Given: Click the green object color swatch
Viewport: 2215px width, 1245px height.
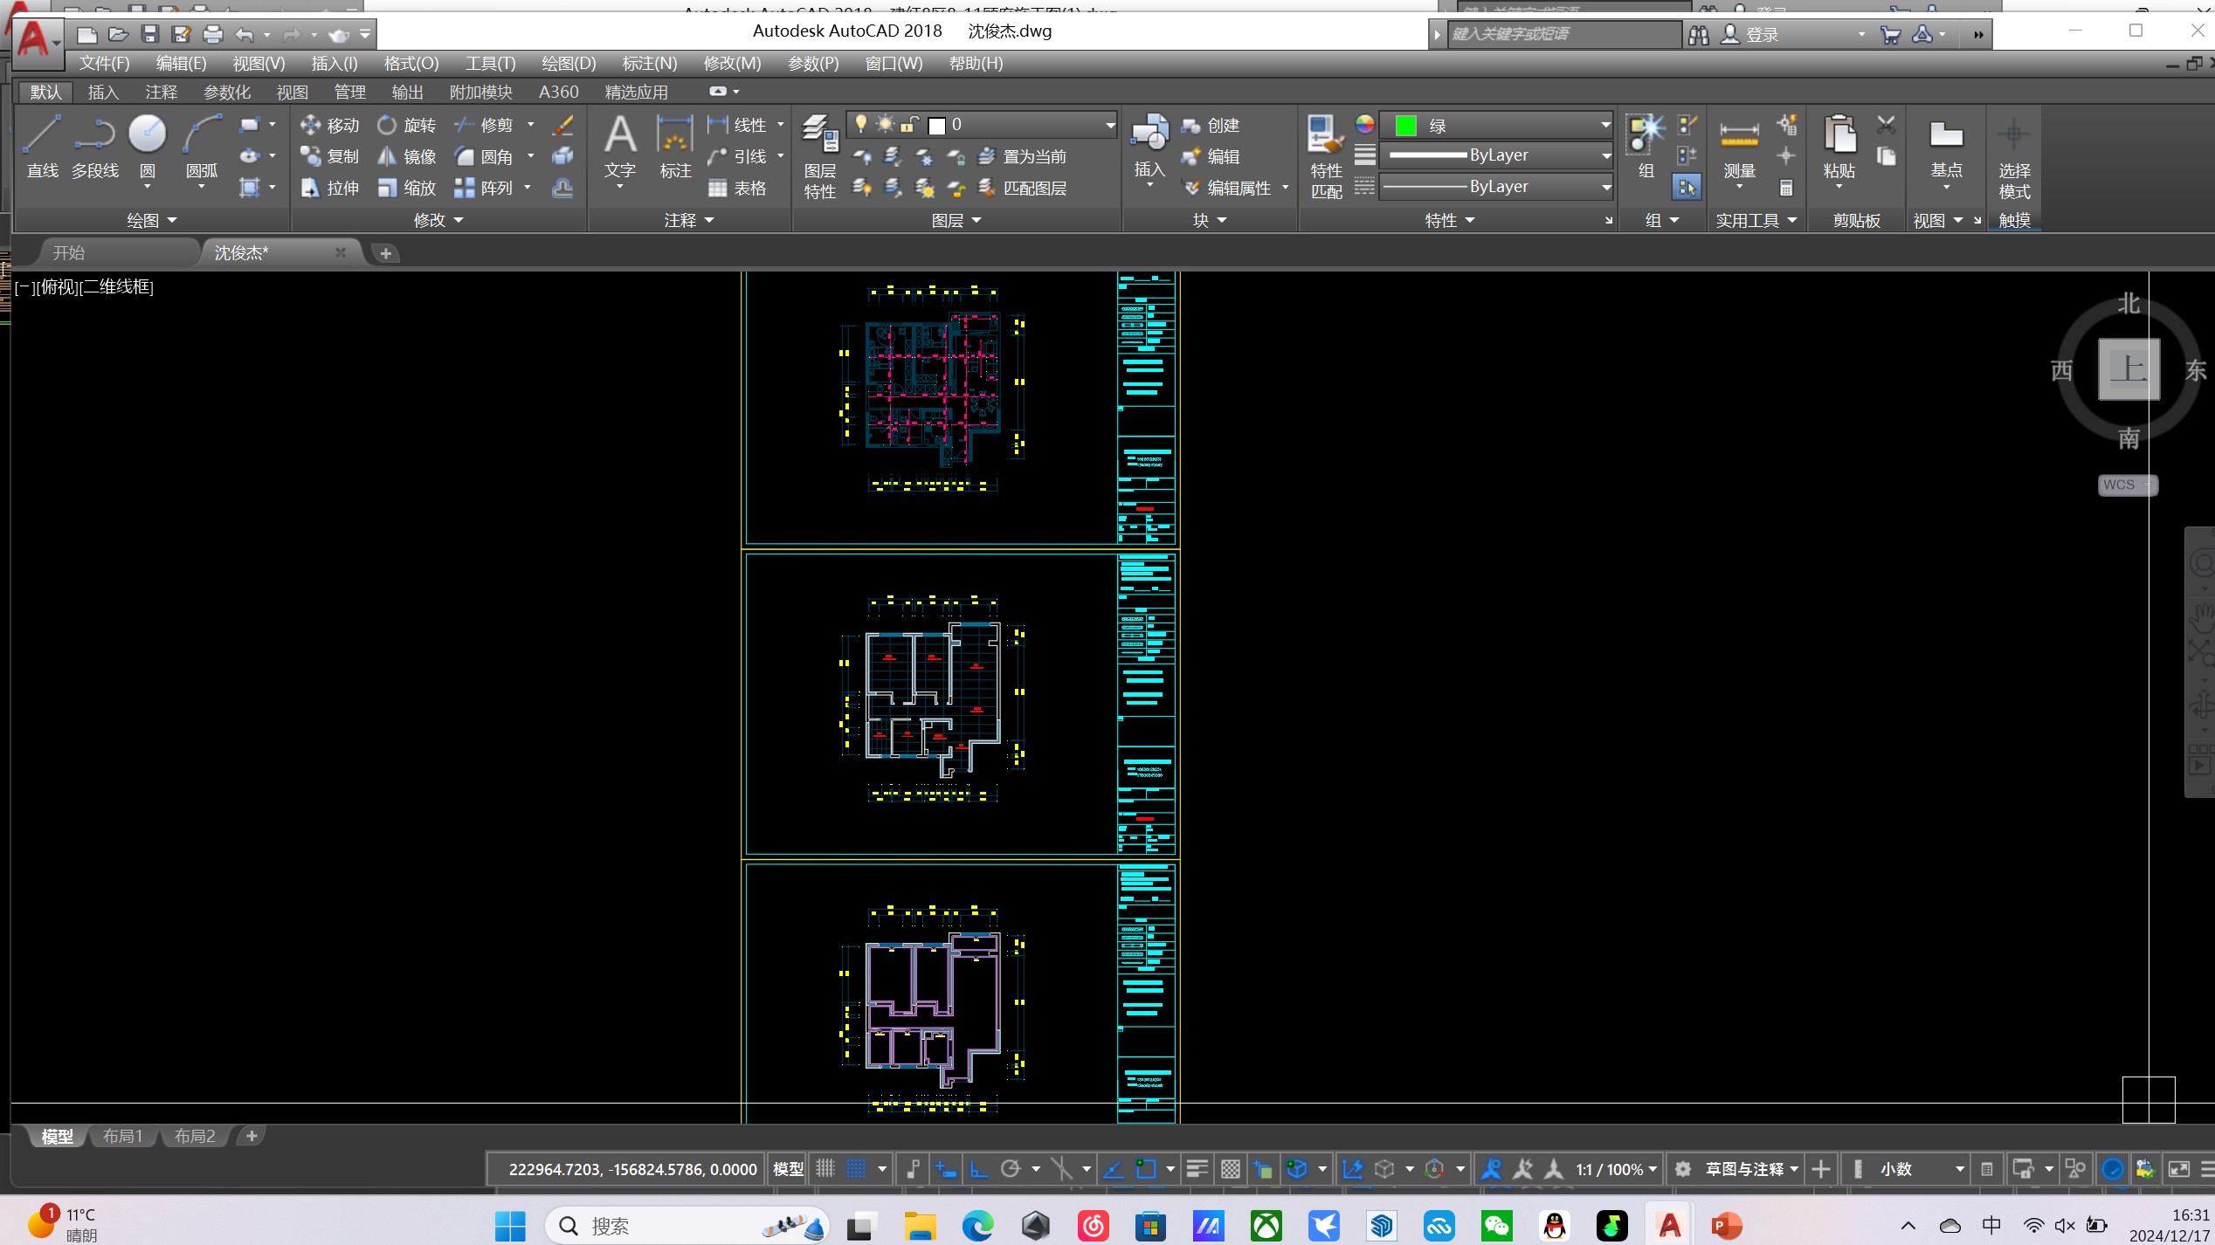Looking at the screenshot, I should click(x=1405, y=125).
